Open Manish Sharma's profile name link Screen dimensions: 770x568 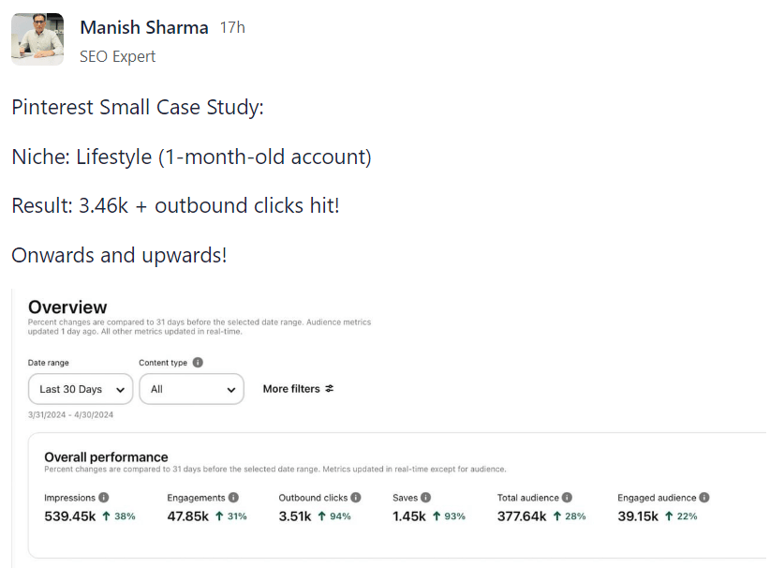pyautogui.click(x=144, y=28)
